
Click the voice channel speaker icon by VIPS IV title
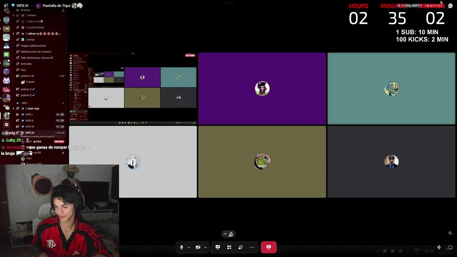tap(6, 6)
